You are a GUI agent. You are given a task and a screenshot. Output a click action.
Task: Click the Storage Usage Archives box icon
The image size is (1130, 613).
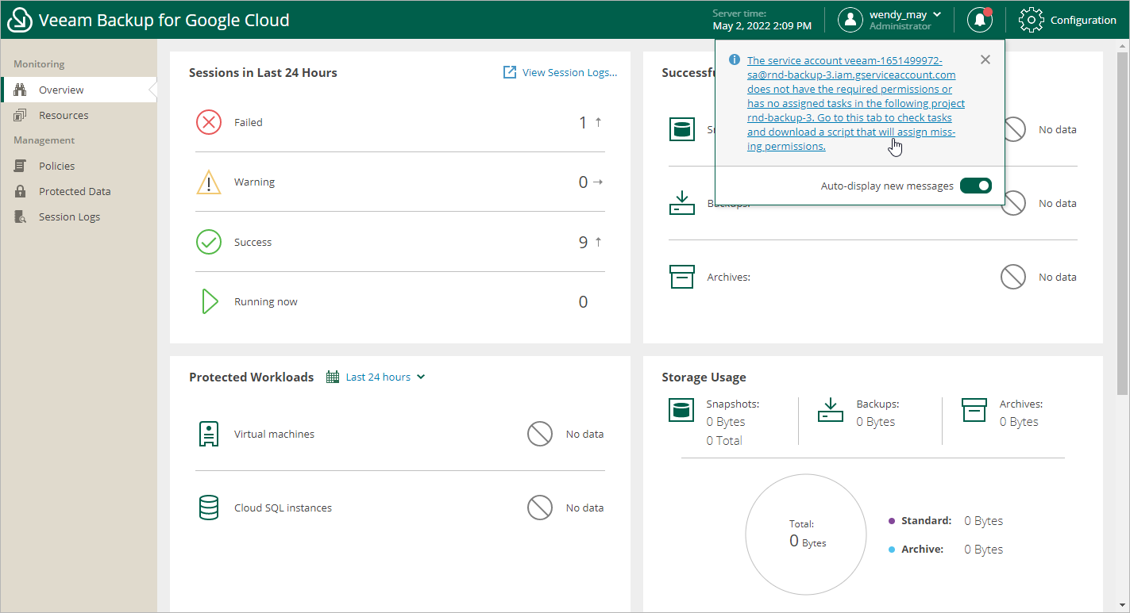[x=974, y=409]
